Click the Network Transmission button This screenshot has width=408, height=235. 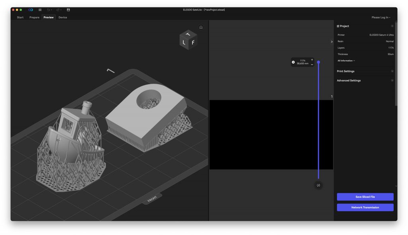tap(365, 208)
